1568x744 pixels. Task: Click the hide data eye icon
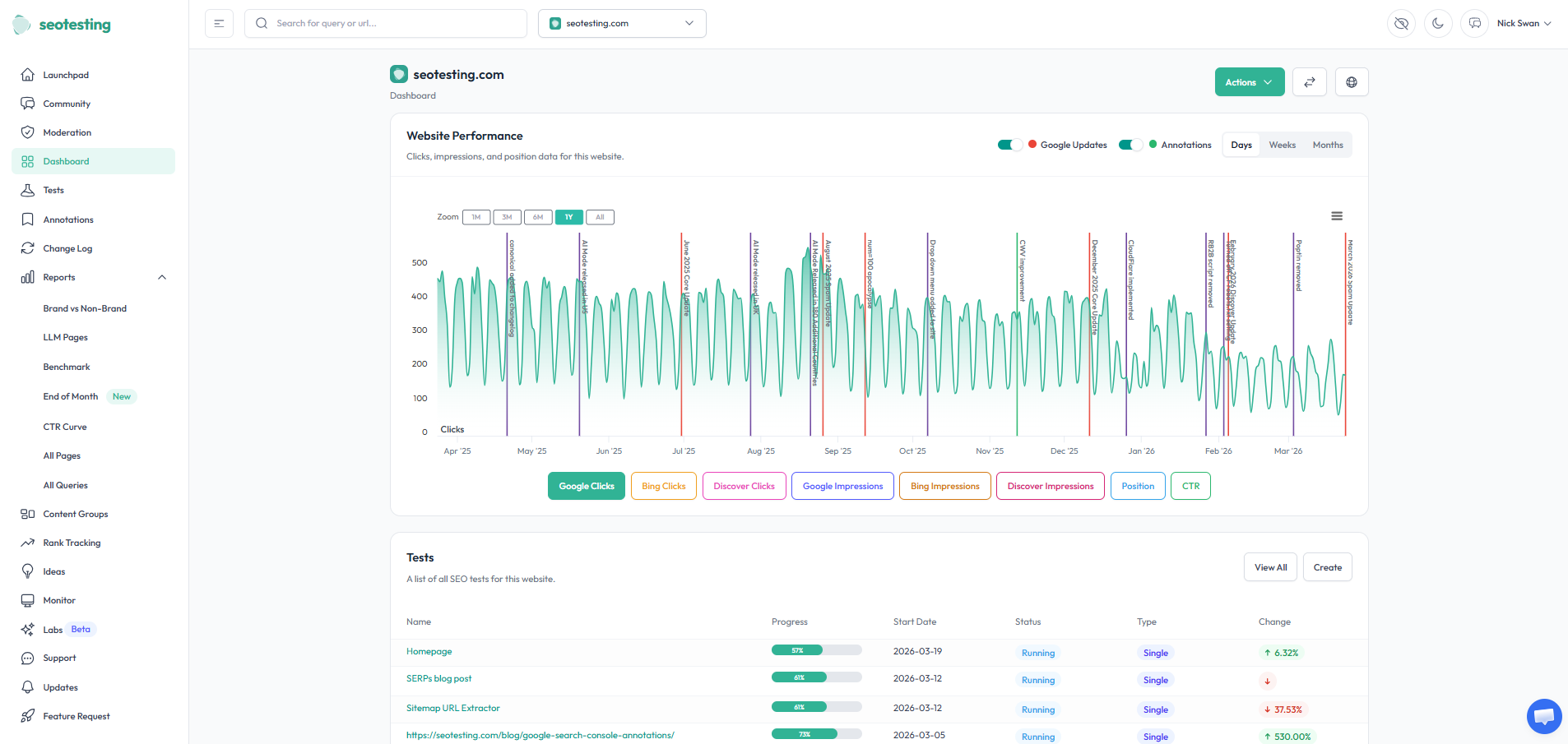click(1401, 24)
